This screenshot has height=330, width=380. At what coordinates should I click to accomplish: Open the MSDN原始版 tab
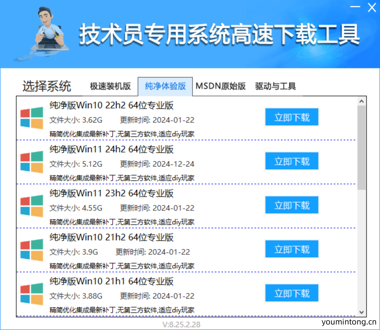(220, 87)
